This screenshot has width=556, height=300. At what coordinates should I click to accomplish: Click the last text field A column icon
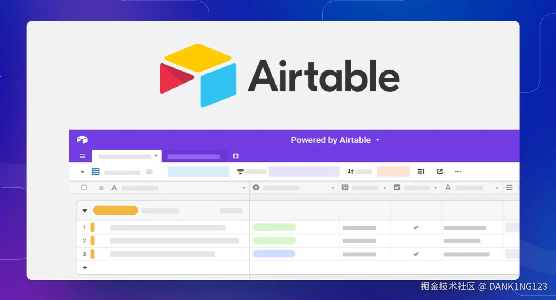[448, 187]
